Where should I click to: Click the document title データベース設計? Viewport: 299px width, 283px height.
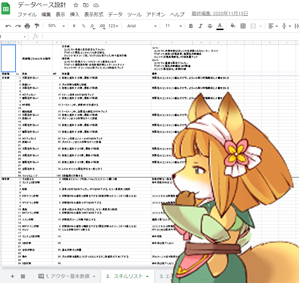click(42, 5)
